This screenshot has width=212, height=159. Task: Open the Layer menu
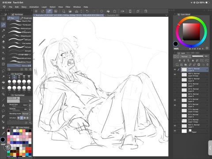click(x=44, y=7)
